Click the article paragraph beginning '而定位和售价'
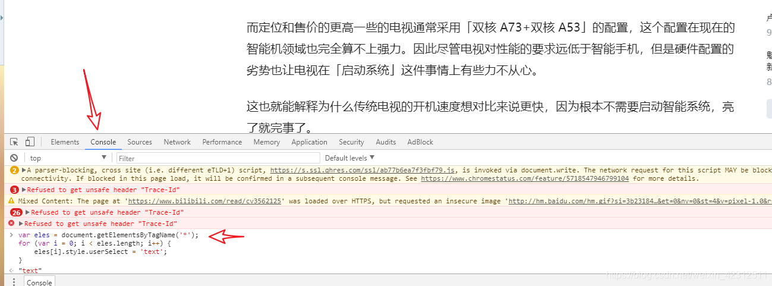The width and height of the screenshot is (772, 286). [x=490, y=49]
